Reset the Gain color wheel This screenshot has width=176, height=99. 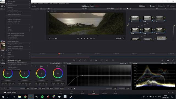48,66
